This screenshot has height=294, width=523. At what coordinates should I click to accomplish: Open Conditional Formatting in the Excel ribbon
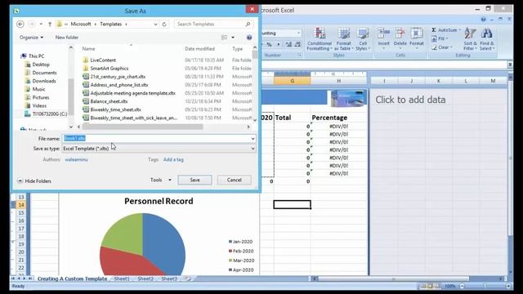[320, 39]
